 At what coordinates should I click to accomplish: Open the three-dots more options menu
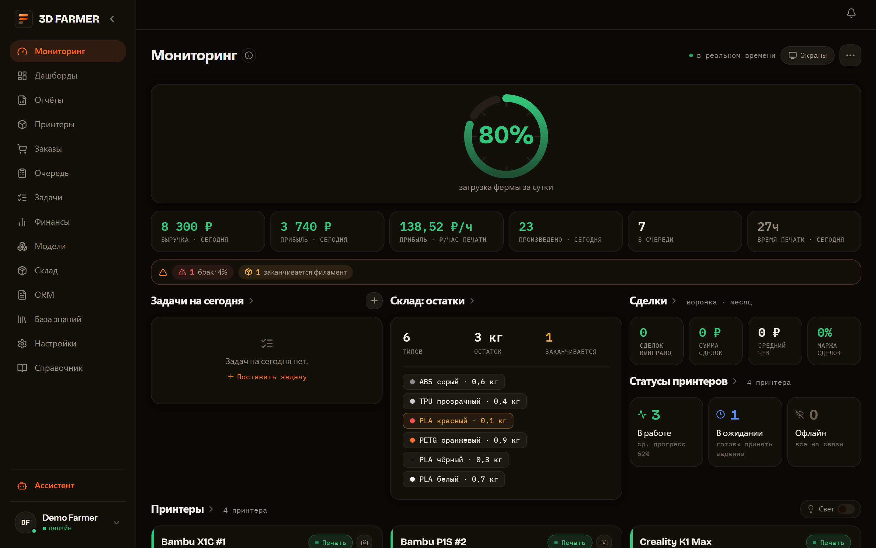850,55
